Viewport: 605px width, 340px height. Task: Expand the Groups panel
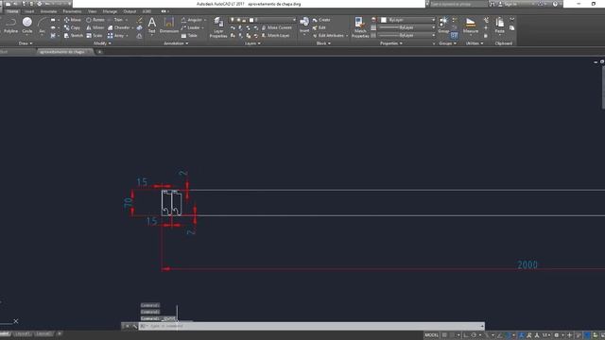447,43
